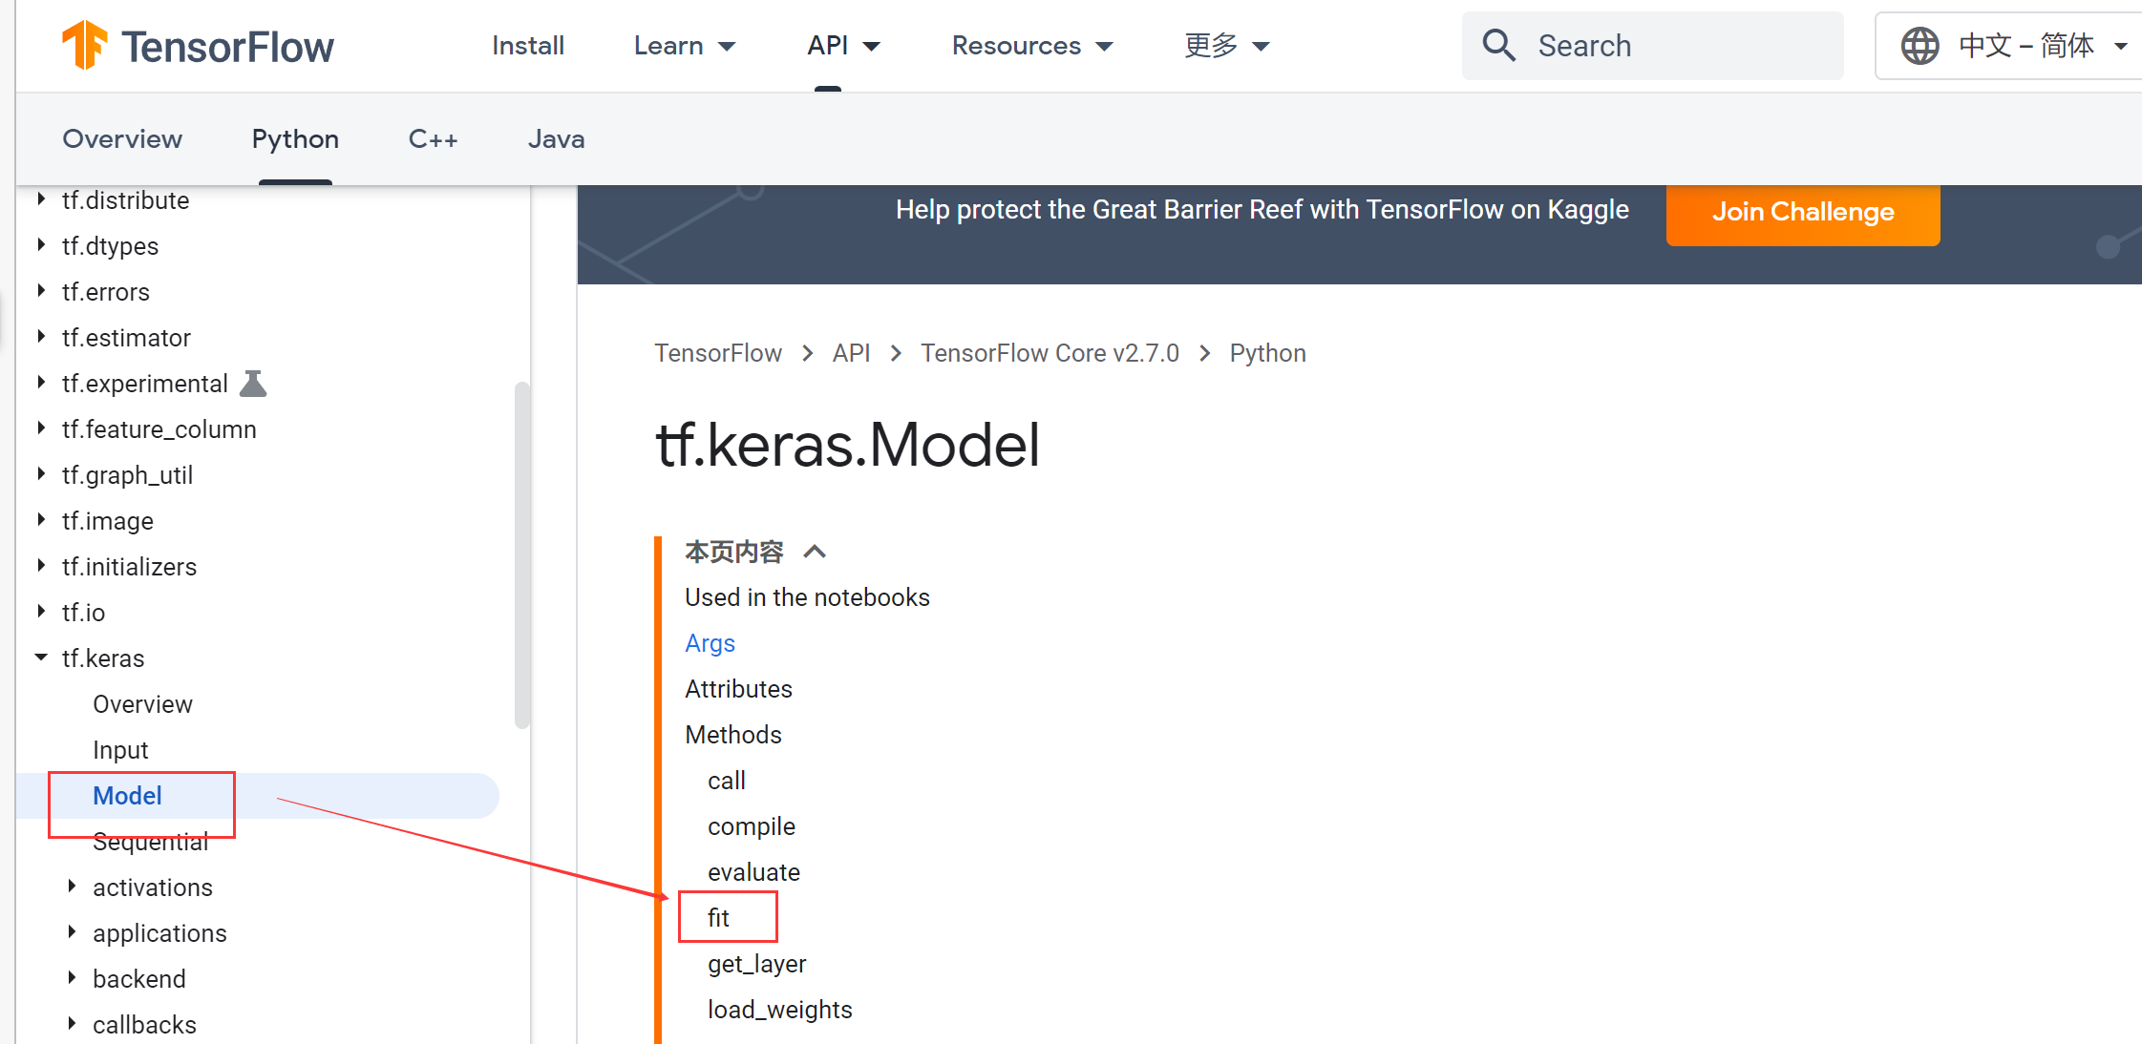Expand the tf.experimental tree node
Screen dimensions: 2142x1044
point(41,383)
